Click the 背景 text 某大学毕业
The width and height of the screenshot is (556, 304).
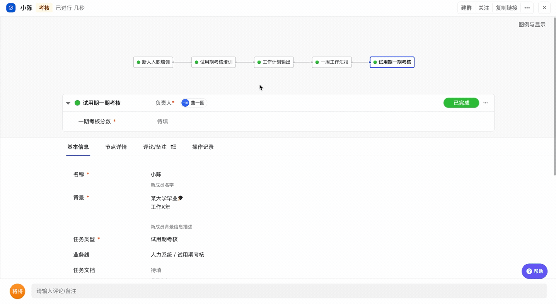pos(167,198)
